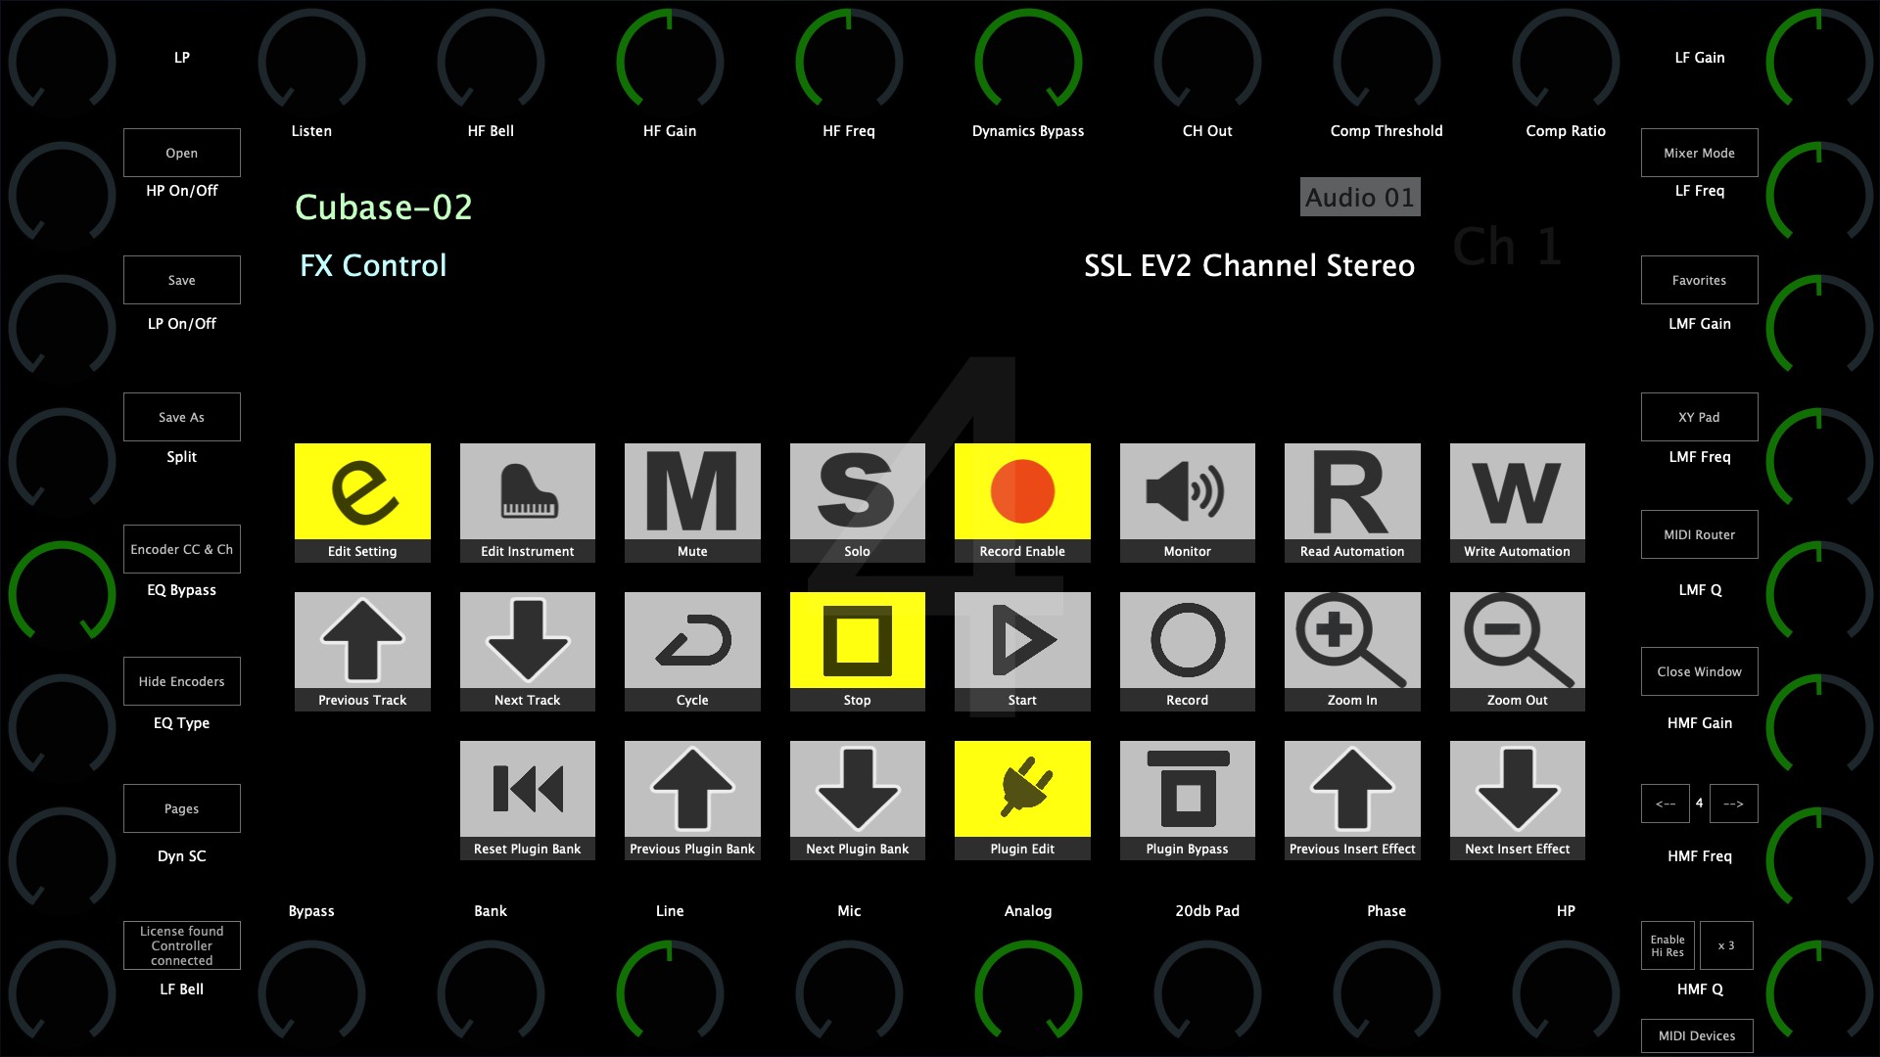Click the page number input field
This screenshot has width=1880, height=1057.
click(x=1699, y=803)
